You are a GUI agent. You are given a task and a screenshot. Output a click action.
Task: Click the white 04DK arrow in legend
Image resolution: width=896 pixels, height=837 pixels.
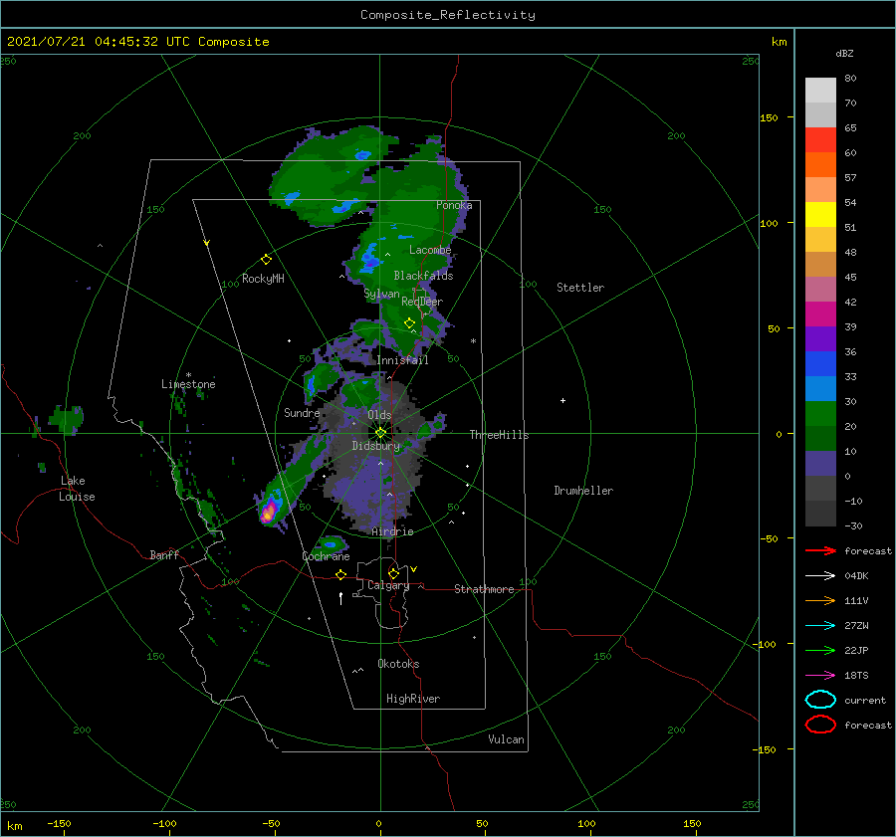[x=820, y=576]
